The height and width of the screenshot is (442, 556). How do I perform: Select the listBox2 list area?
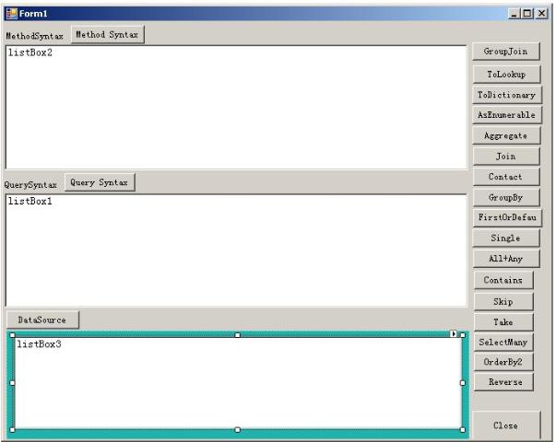(236, 107)
